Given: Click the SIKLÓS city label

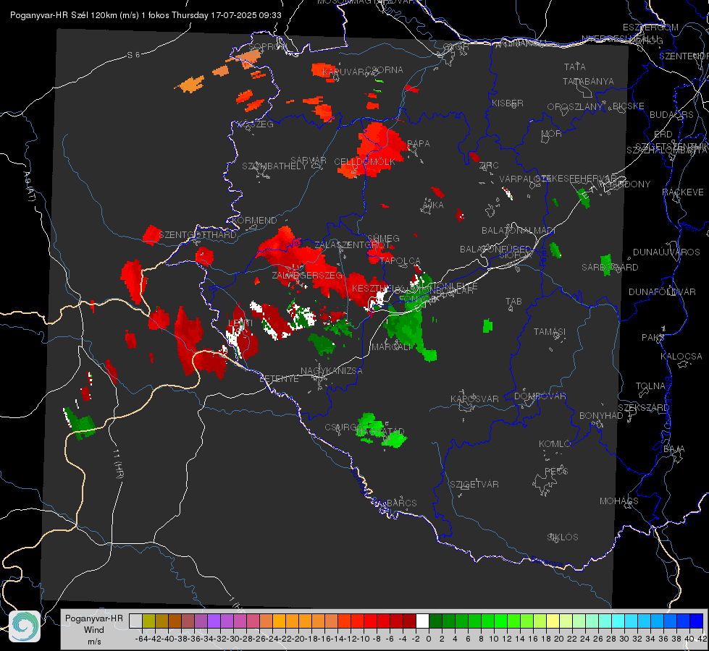Looking at the screenshot, I should pos(563,537).
